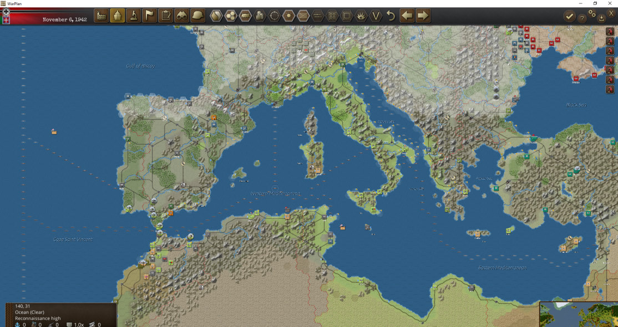Click the shield 1.0x defense icon
This screenshot has height=327, width=618.
69,324
